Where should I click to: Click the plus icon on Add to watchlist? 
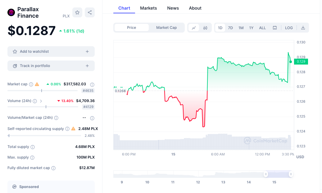(87, 52)
